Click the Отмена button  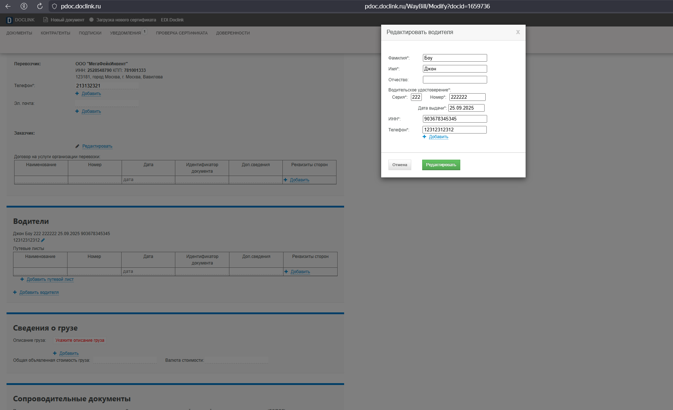click(x=400, y=165)
